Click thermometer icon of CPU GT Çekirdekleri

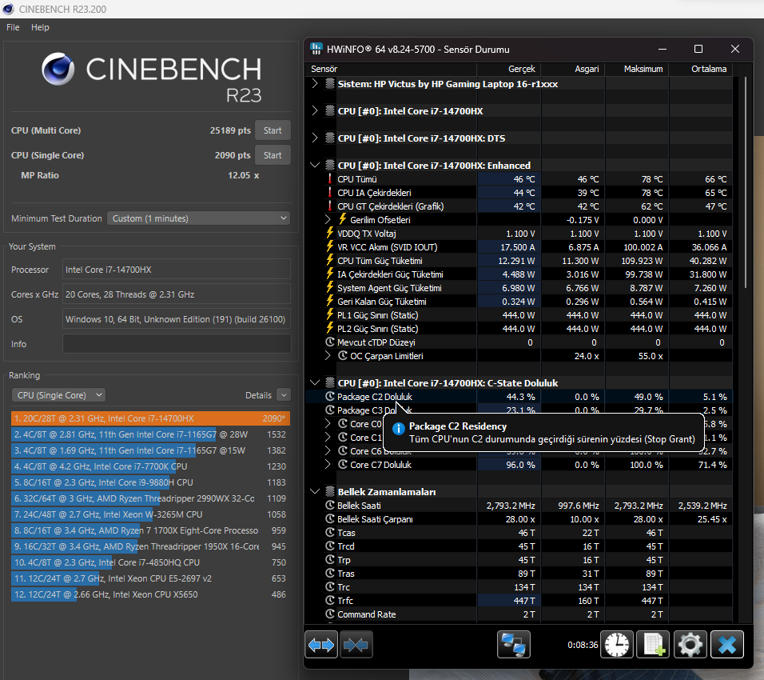(x=330, y=206)
